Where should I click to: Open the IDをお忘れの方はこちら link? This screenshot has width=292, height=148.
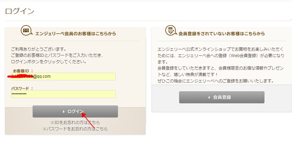[75, 122]
